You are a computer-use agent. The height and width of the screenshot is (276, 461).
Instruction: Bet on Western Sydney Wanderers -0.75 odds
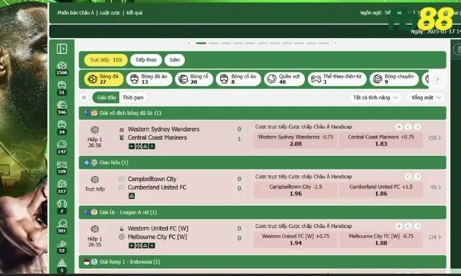pyautogui.click(x=295, y=140)
